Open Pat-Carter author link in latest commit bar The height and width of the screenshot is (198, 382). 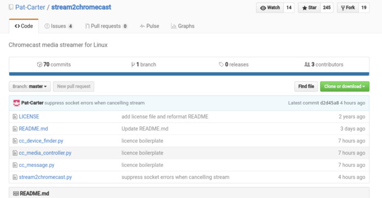tap(32, 103)
